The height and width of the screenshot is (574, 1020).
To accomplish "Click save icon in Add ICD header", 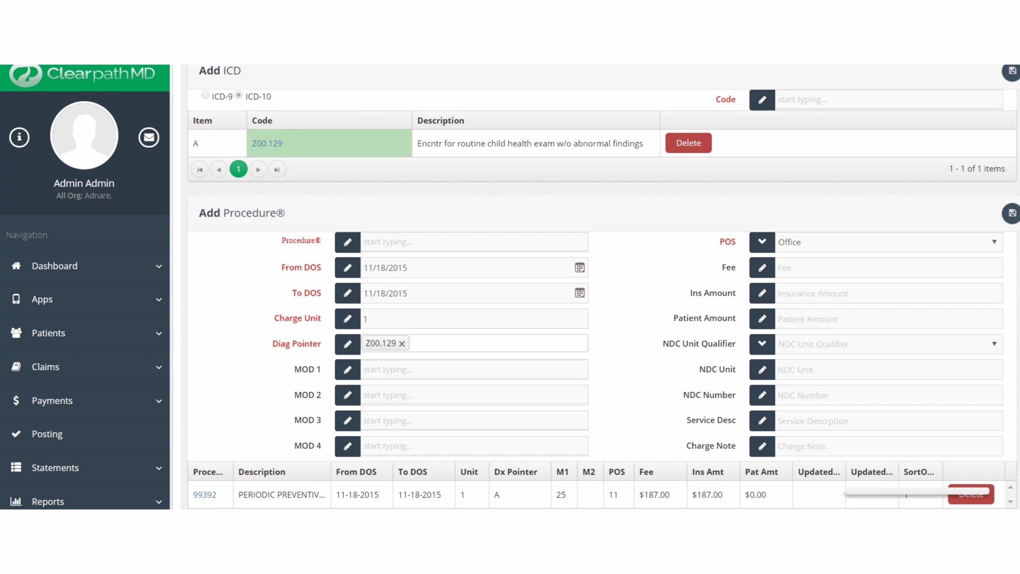I will [x=1012, y=71].
